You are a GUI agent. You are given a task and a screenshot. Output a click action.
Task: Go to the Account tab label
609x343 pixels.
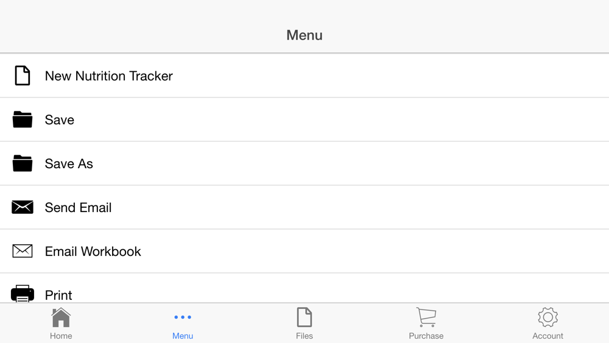coord(547,336)
